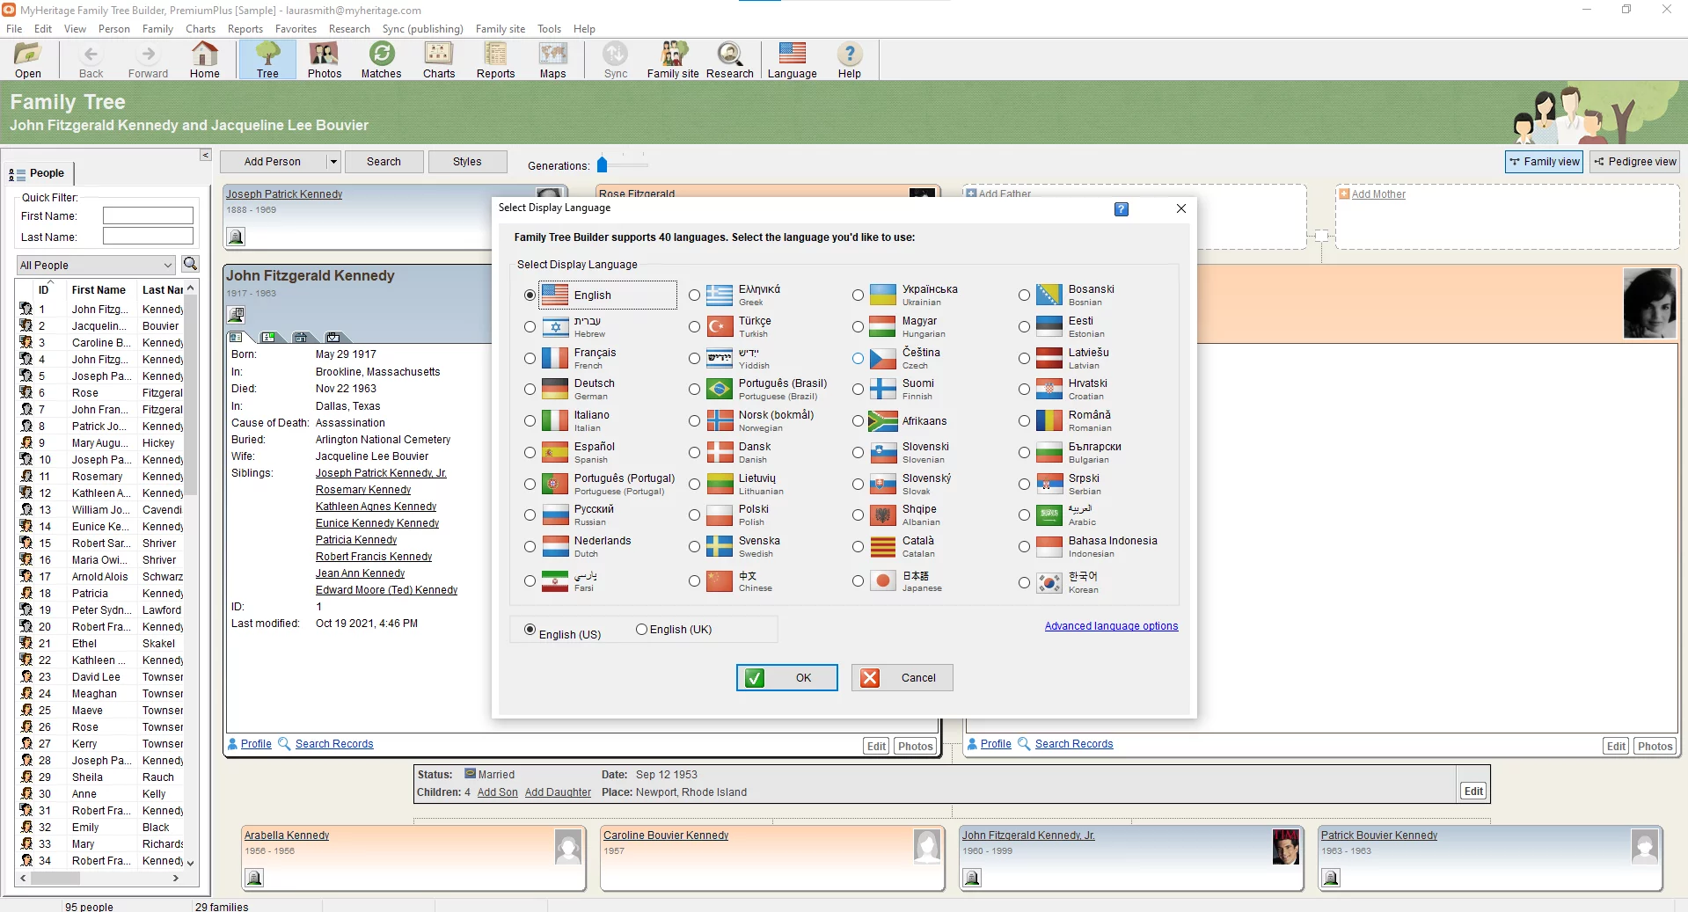Open the Photos toolbar icon

point(324,60)
